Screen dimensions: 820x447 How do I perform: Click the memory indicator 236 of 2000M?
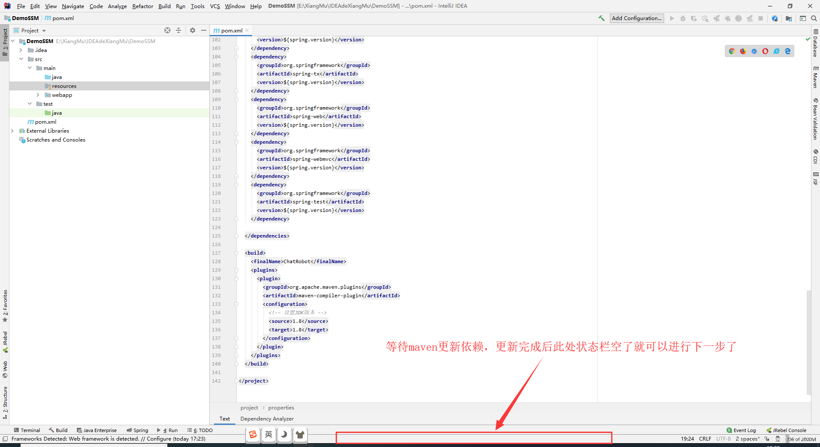[x=801, y=439]
